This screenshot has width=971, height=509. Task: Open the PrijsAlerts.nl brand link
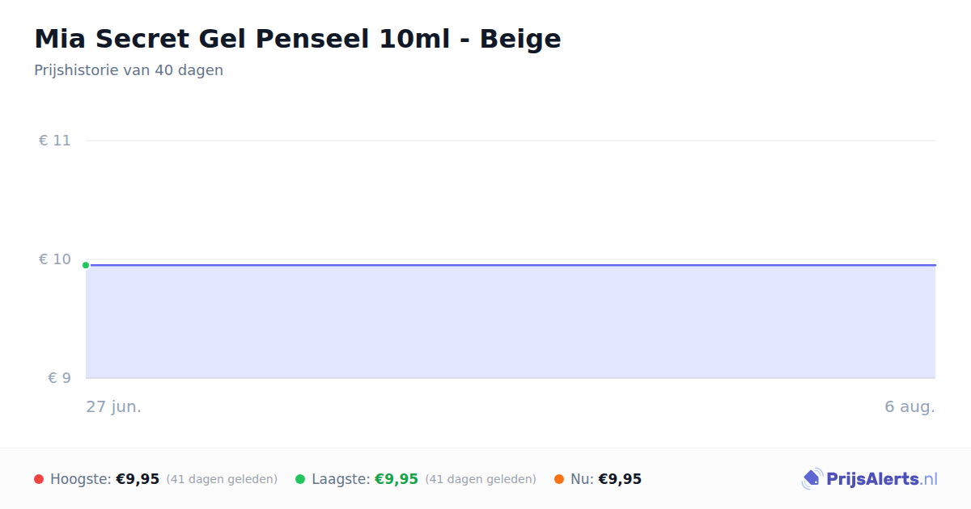click(x=869, y=479)
